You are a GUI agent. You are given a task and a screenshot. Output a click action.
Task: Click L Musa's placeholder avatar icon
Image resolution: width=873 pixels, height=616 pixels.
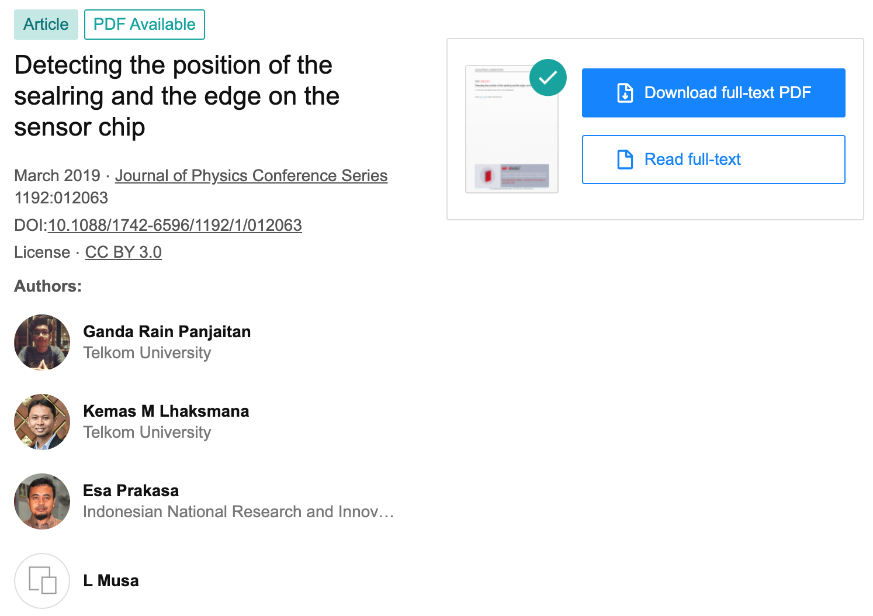point(42,581)
